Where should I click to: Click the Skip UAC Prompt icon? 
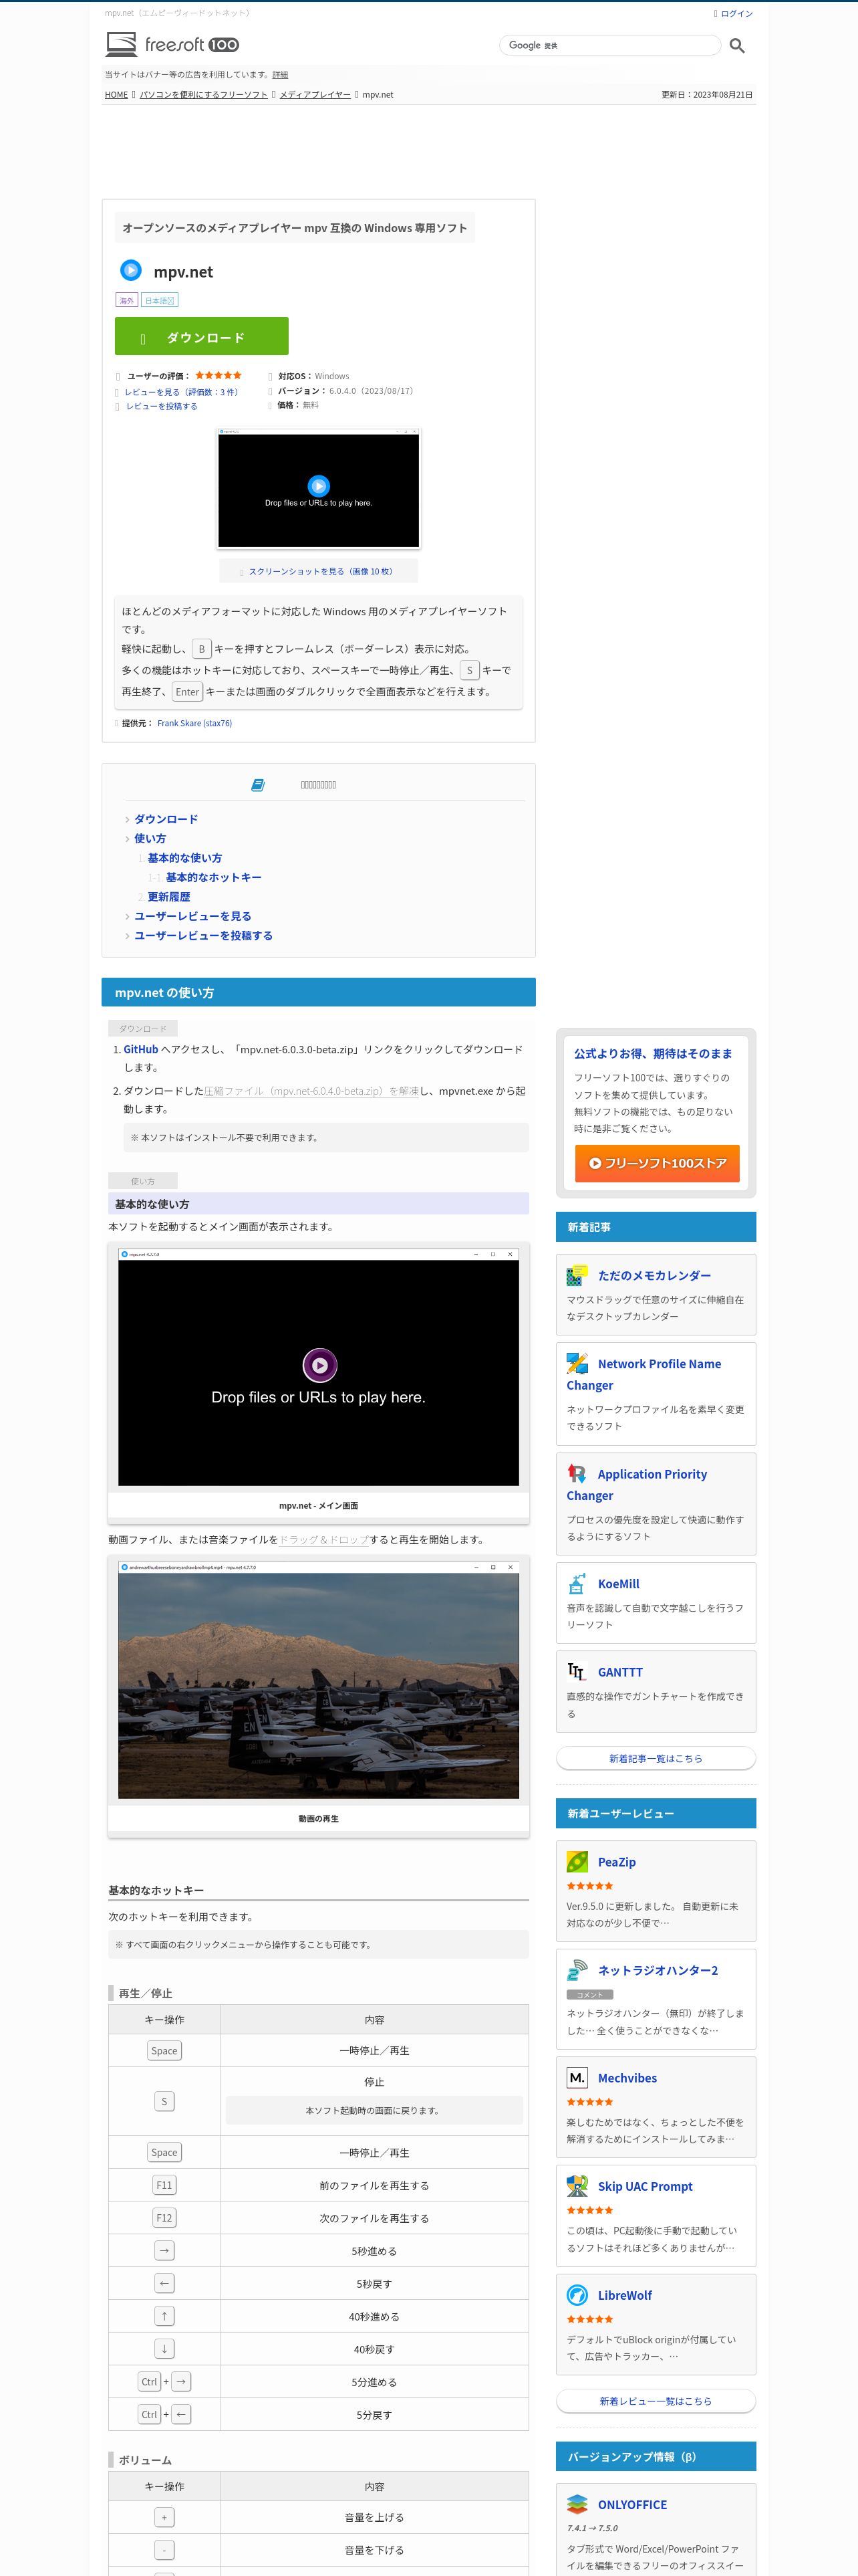tap(577, 2185)
